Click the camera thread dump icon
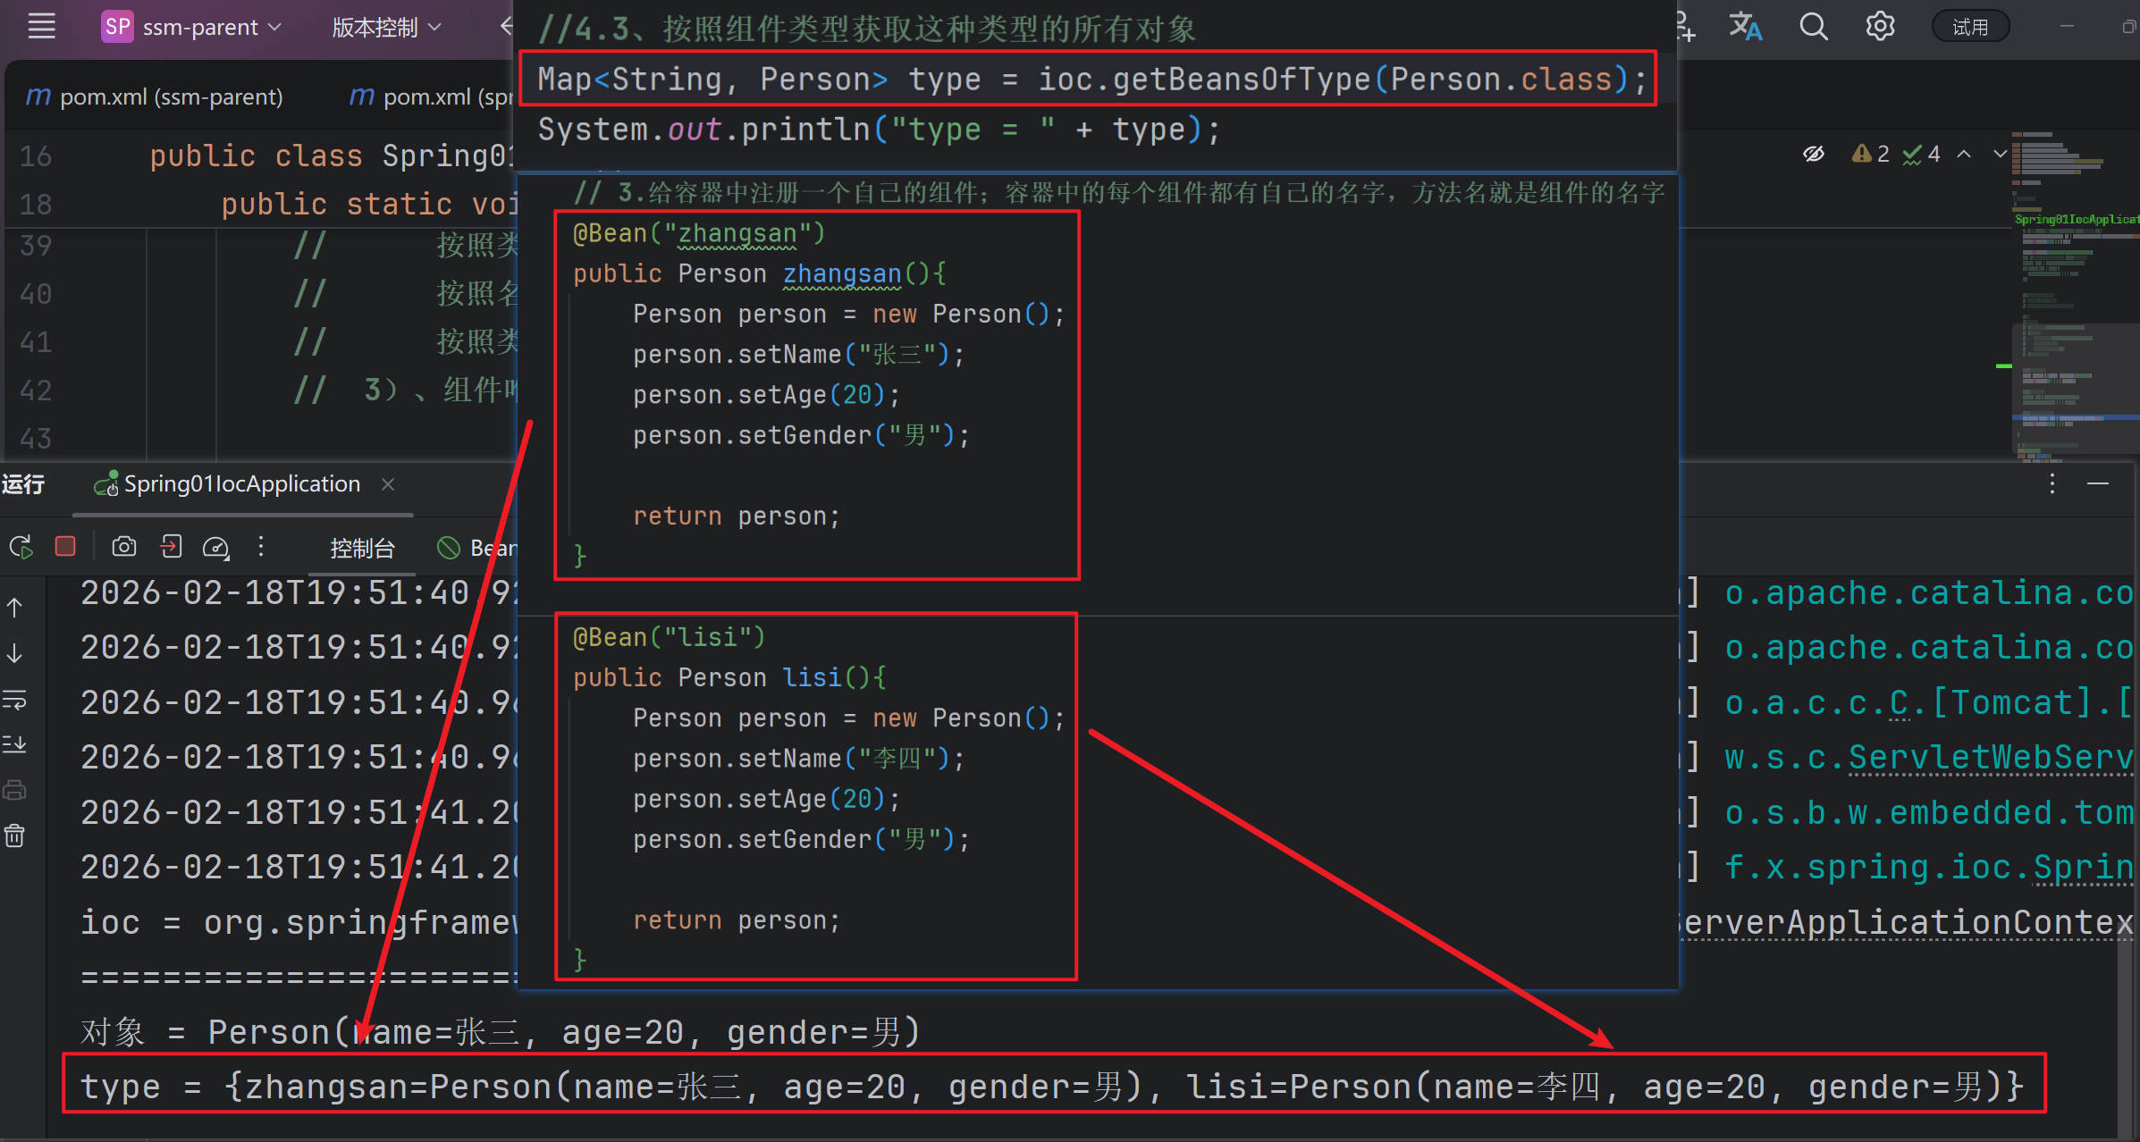The width and height of the screenshot is (2140, 1142). (x=123, y=546)
